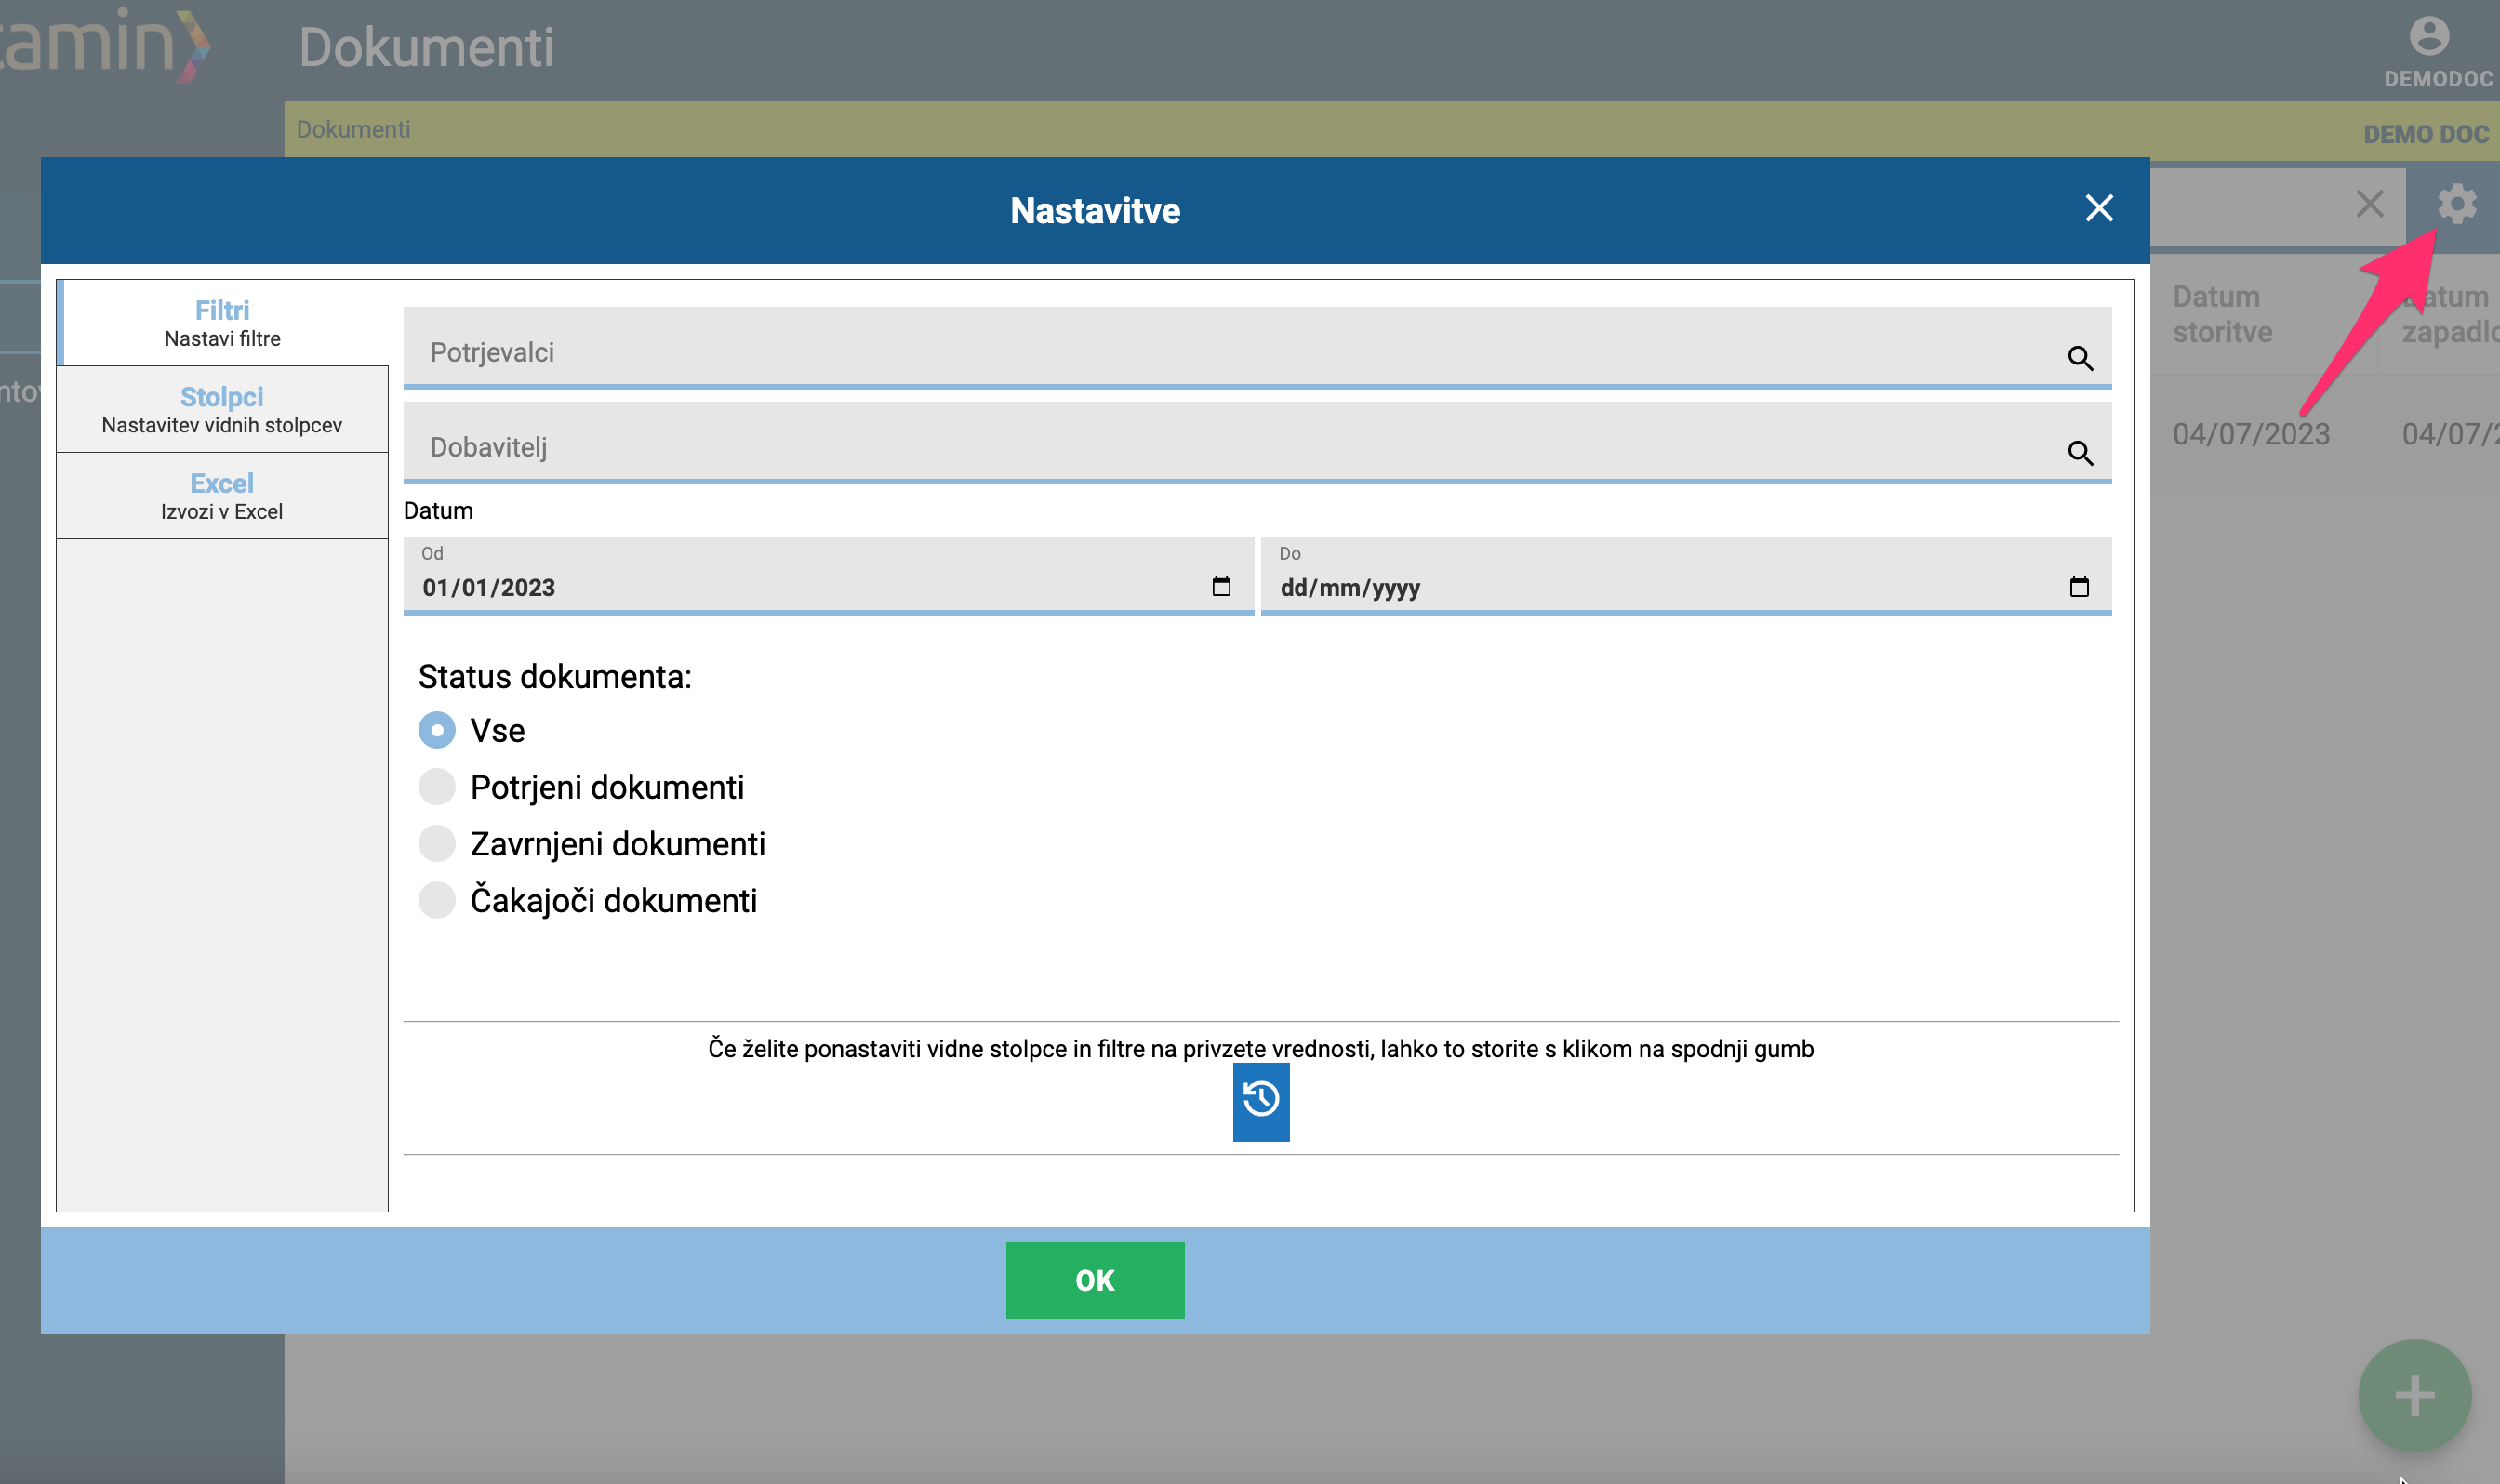The width and height of the screenshot is (2500, 1484).
Task: Open the Do date calendar picker
Action: click(x=2079, y=586)
